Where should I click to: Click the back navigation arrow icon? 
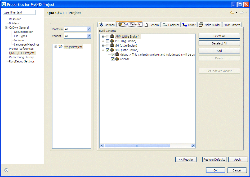(x=232, y=13)
